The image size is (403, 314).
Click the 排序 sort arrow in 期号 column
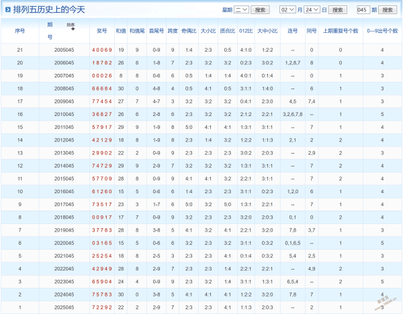(x=71, y=26)
